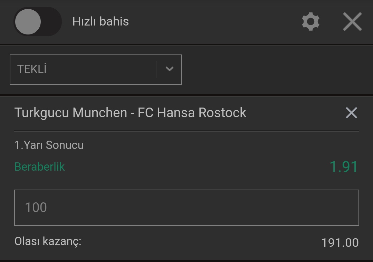Click FC Hansa Rostock in the match title
The height and width of the screenshot is (262, 373).
[x=192, y=113]
